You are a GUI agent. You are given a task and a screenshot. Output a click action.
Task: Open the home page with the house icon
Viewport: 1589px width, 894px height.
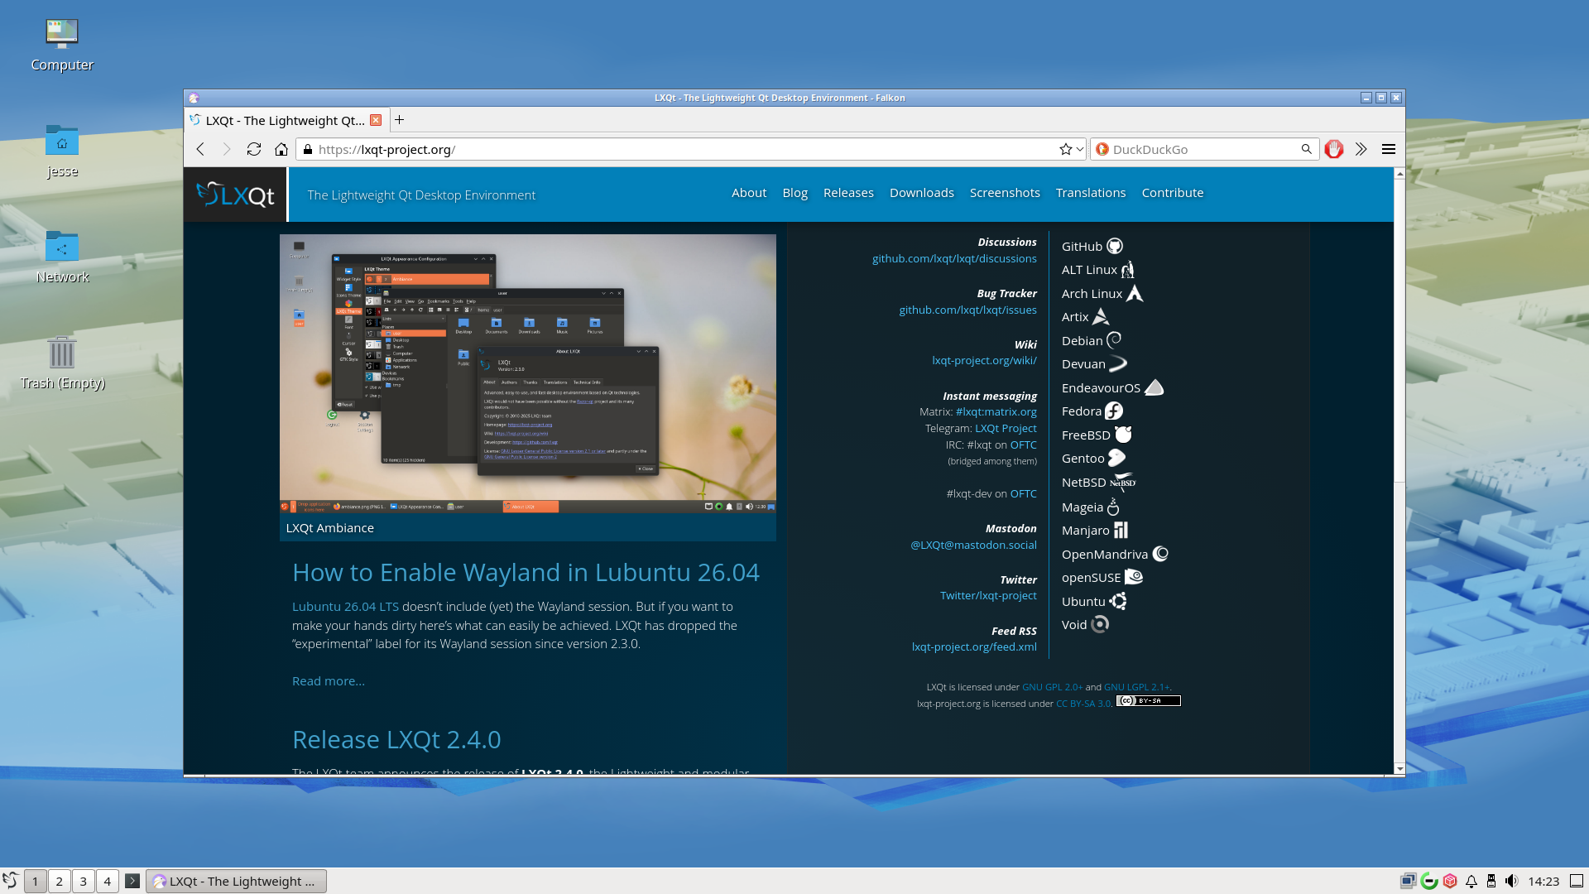[281, 149]
